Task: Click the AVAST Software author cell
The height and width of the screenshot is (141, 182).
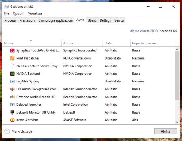Action: point(75,120)
